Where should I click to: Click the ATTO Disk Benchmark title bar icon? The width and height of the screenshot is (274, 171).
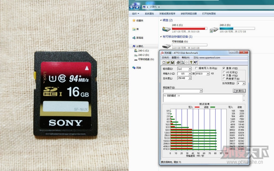pyautogui.click(x=162, y=53)
